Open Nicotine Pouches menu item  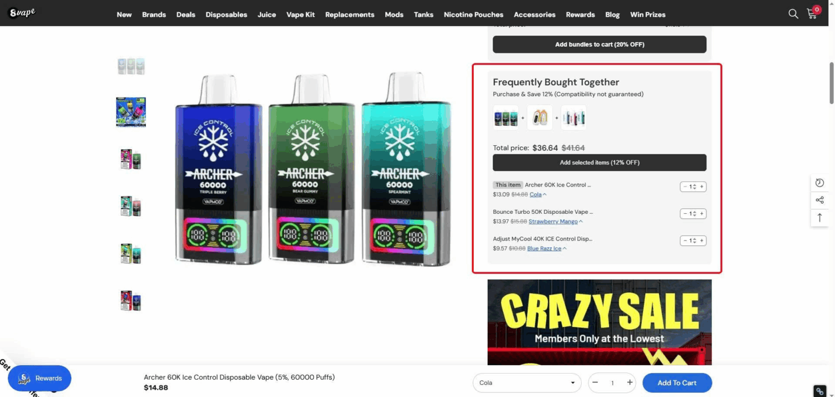(473, 14)
